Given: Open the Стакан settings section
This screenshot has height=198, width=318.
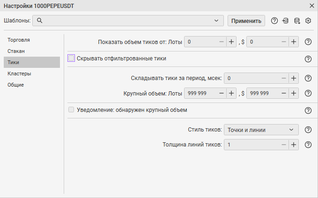Looking at the screenshot, I should (x=16, y=51).
